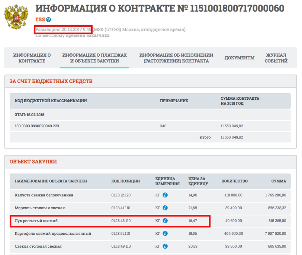
Task: Click the text Размещено 20.12.2017 9:49
Action: (63, 30)
